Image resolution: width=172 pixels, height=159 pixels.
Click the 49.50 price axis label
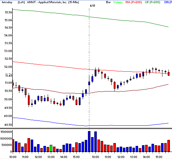(8, 108)
